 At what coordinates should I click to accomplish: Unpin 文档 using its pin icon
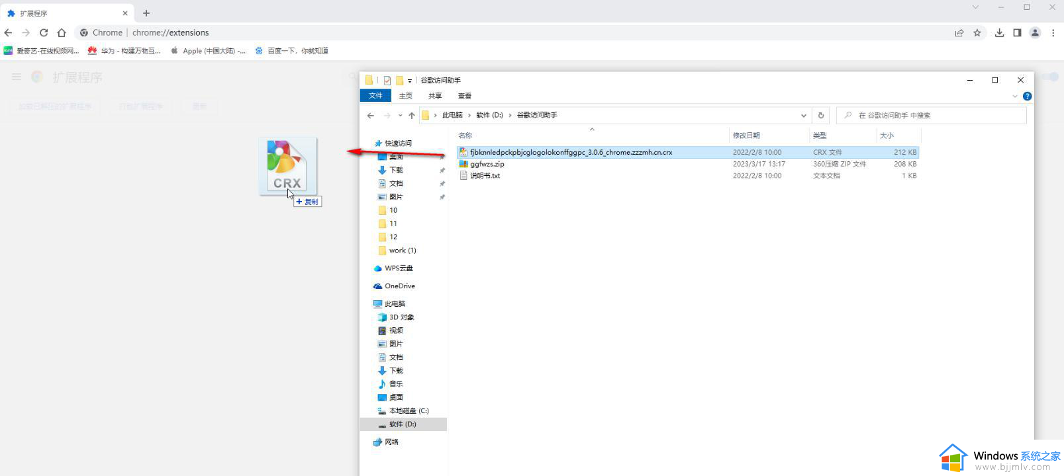[x=442, y=184]
